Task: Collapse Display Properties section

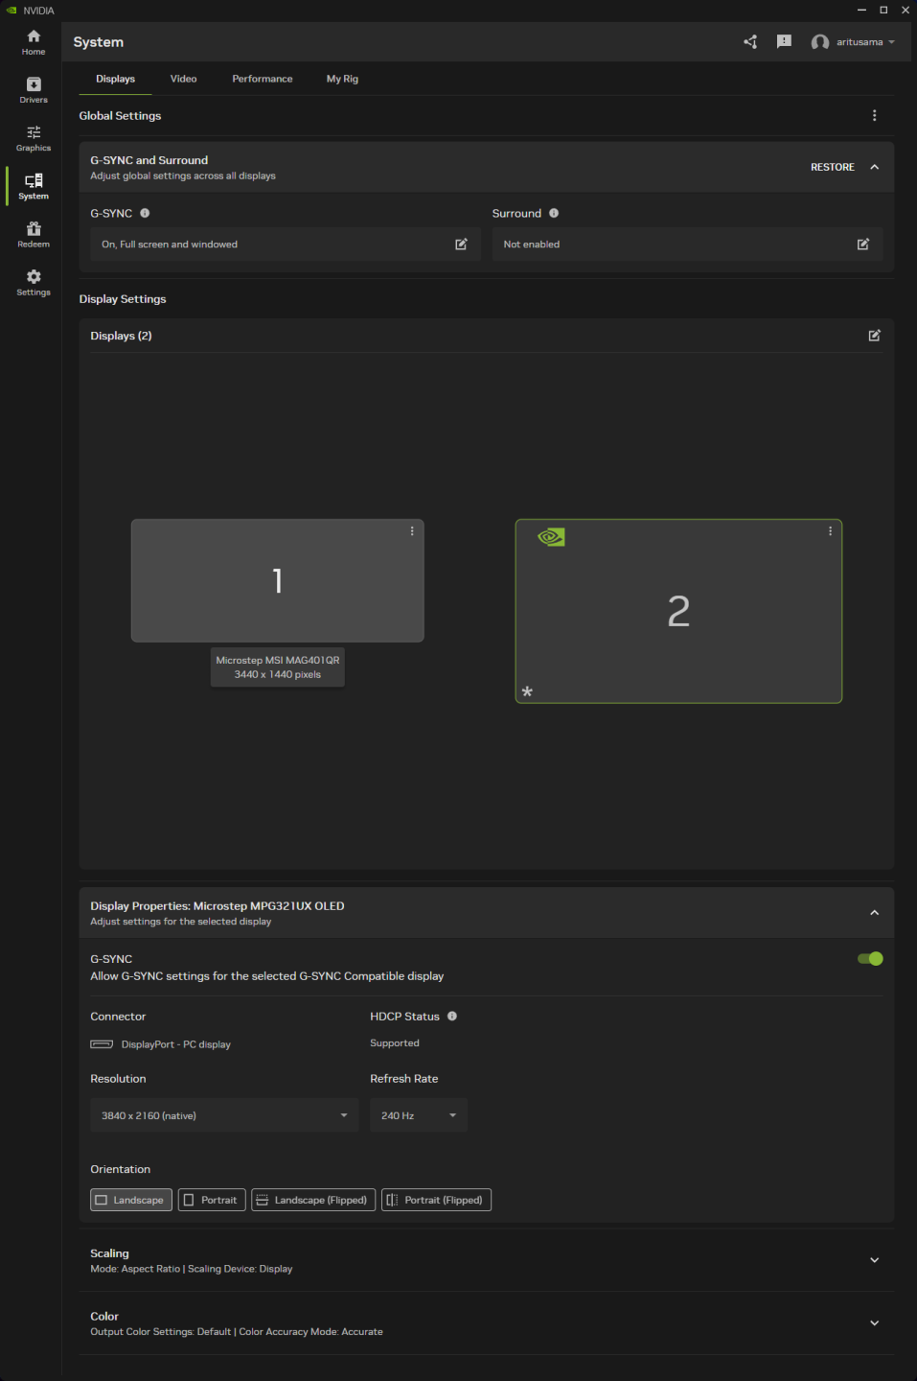Action: [874, 913]
